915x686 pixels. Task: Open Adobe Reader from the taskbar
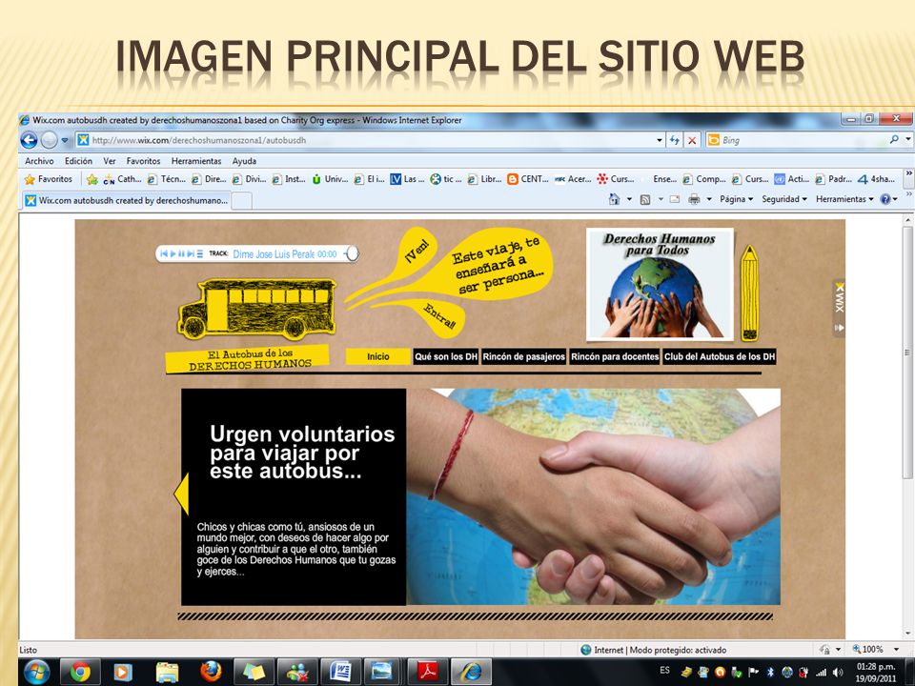coord(428,672)
